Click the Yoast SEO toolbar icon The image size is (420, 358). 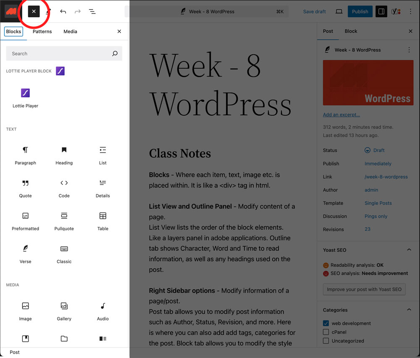tap(395, 11)
